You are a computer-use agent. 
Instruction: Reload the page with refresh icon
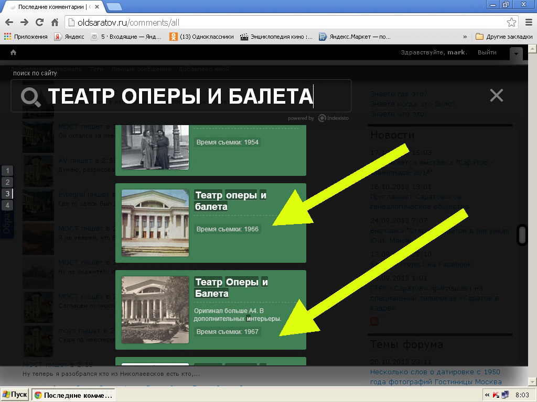coord(39,23)
